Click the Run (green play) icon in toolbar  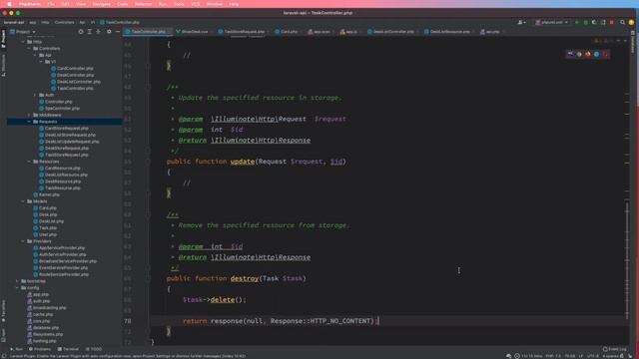tap(577, 22)
